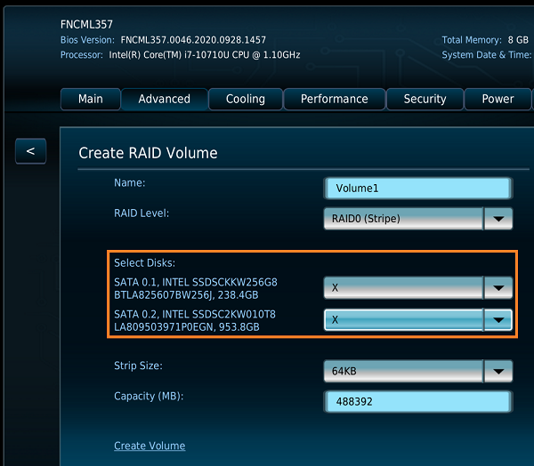Switch to the Main tab
This screenshot has width=534, height=466.
[x=90, y=99]
